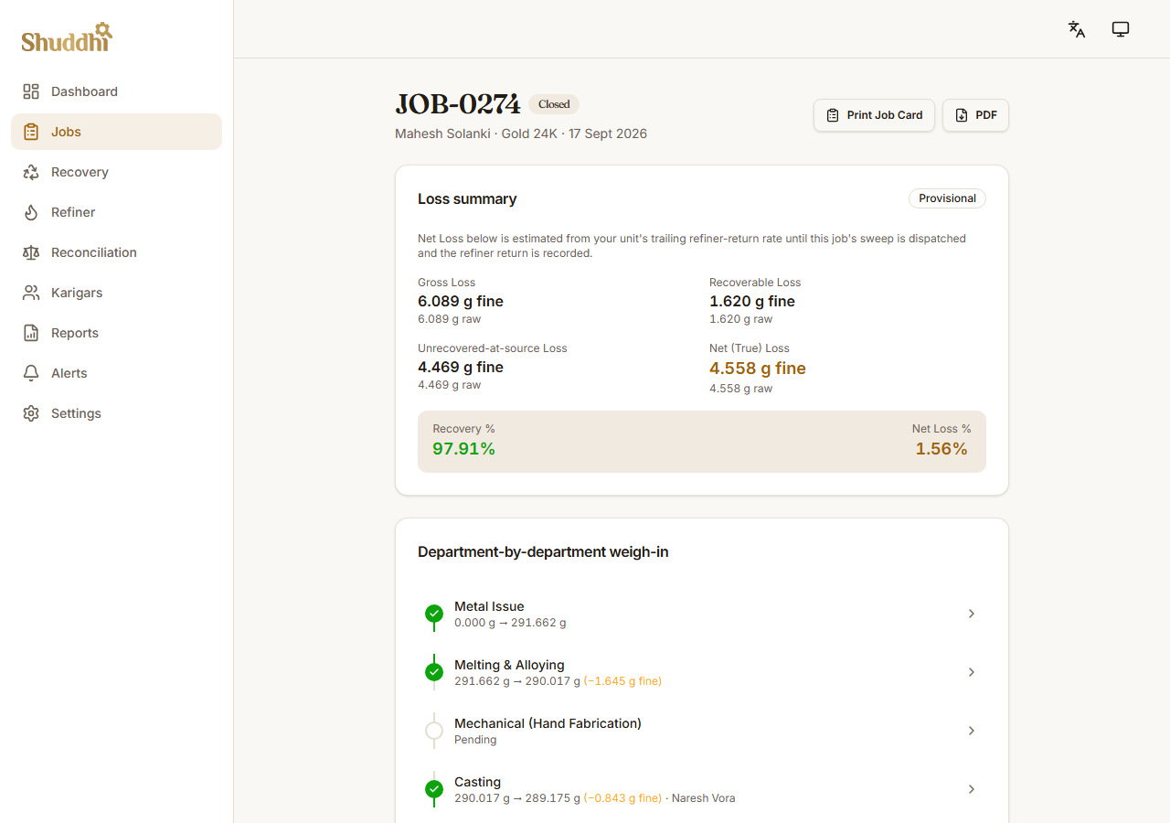
Task: Open the language translation switcher
Action: click(x=1077, y=29)
